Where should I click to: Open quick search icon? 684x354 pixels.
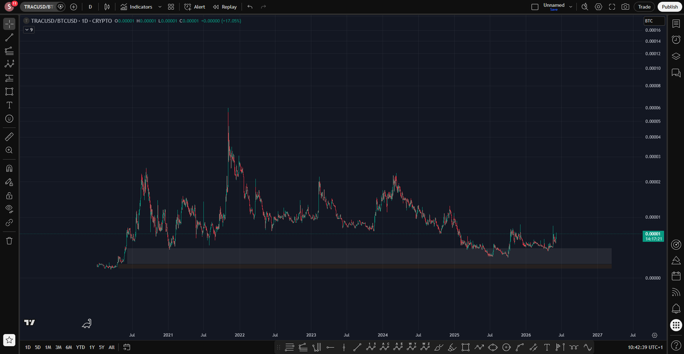coord(584,7)
